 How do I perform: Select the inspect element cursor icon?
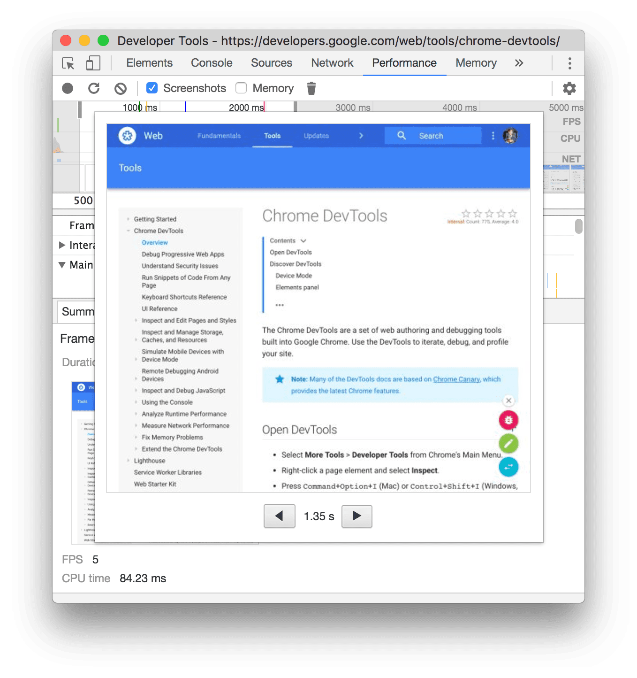[68, 63]
